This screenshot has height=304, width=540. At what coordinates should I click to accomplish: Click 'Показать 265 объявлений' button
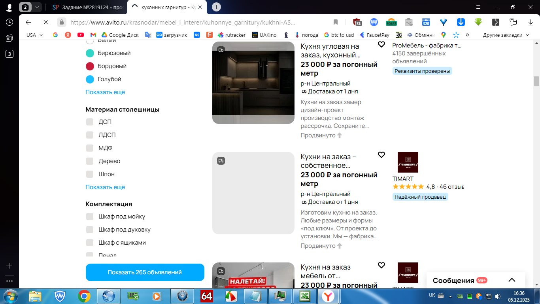click(145, 272)
